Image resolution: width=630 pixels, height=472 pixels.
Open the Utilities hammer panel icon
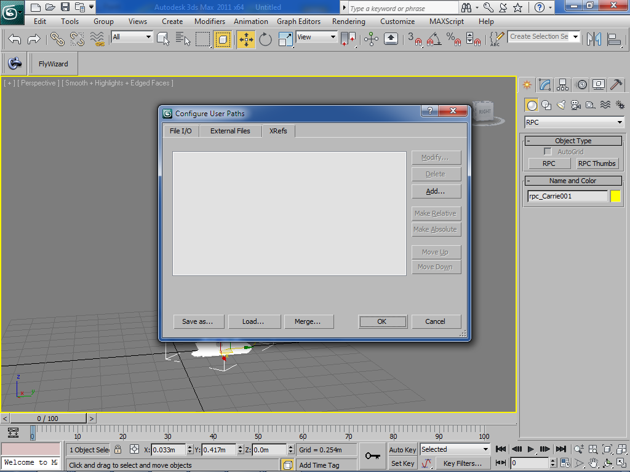(x=616, y=85)
